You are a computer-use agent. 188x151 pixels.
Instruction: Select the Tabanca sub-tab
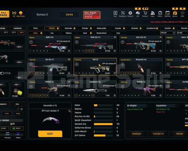point(69,33)
